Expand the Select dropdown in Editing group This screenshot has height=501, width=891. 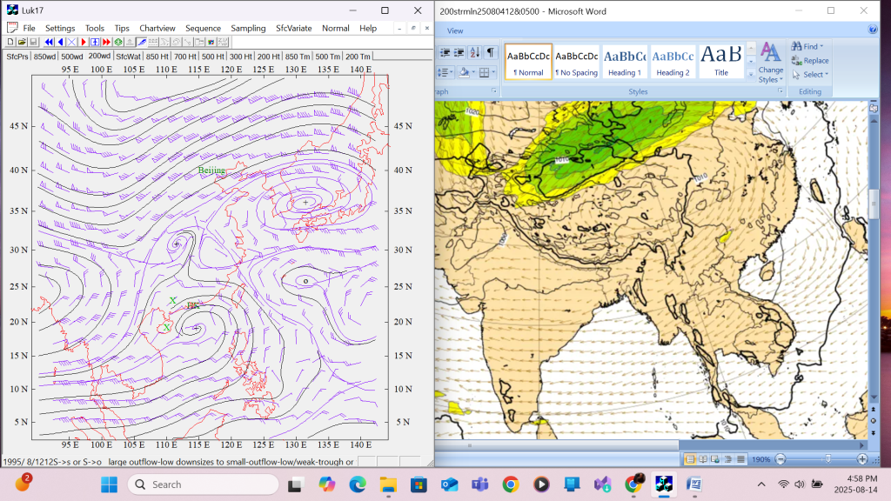pos(826,75)
